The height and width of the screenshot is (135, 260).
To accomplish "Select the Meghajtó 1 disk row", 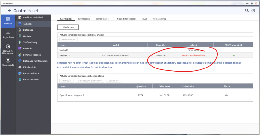I will point(155,50).
